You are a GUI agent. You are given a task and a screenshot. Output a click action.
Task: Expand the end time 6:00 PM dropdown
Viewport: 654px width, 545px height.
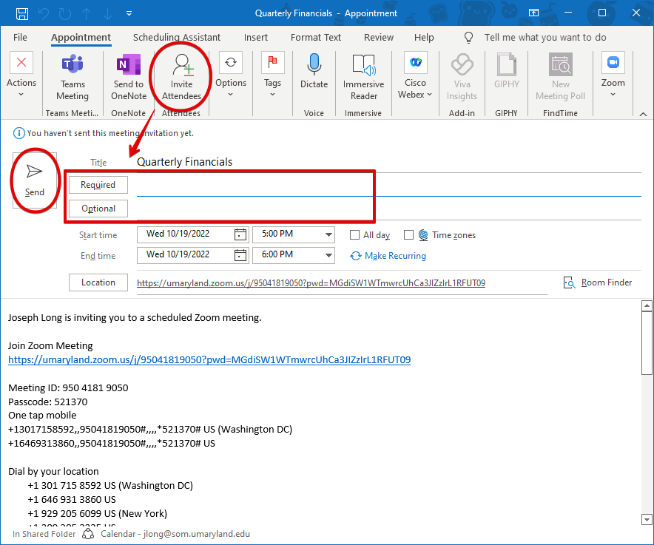328,255
